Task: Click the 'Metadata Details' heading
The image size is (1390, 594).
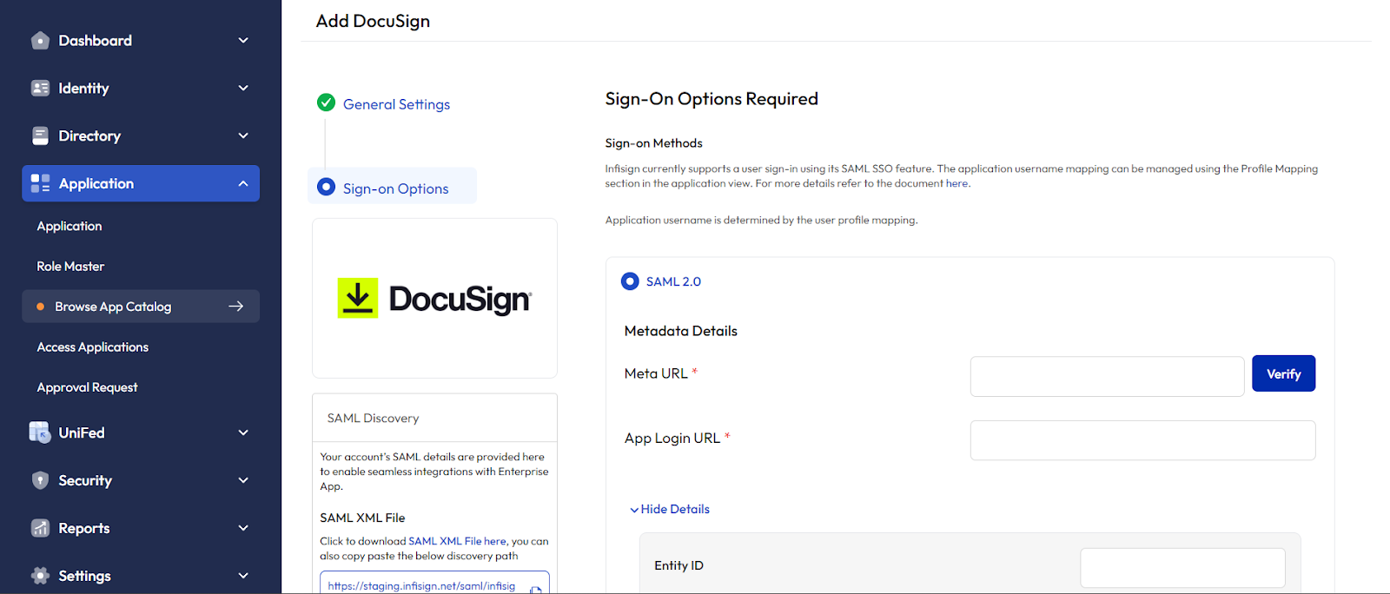Action: pyautogui.click(x=680, y=331)
